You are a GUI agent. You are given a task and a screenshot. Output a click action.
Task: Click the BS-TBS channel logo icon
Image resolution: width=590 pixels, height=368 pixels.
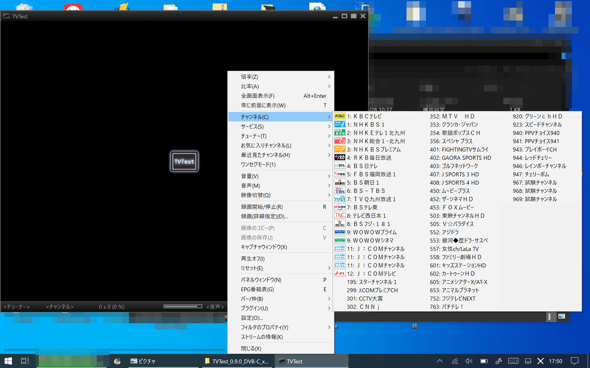(339, 191)
